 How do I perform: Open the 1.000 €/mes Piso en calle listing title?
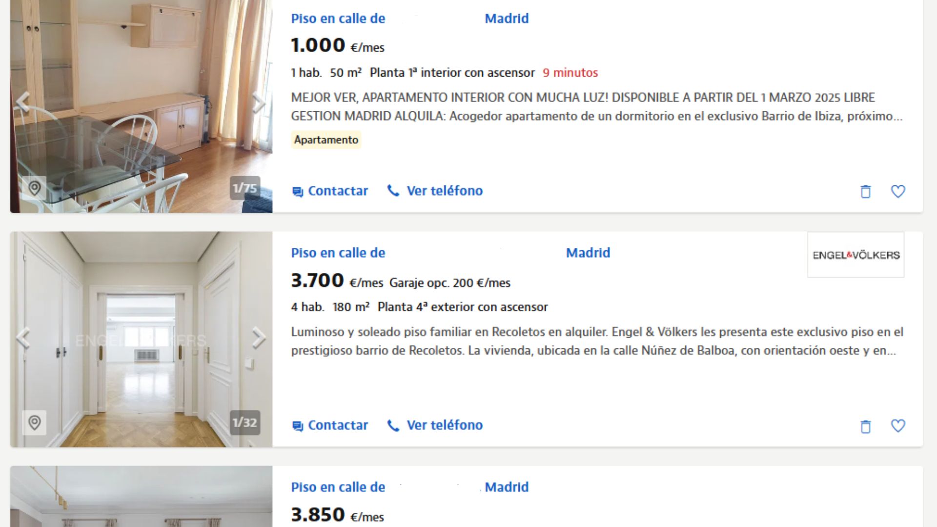(x=410, y=19)
